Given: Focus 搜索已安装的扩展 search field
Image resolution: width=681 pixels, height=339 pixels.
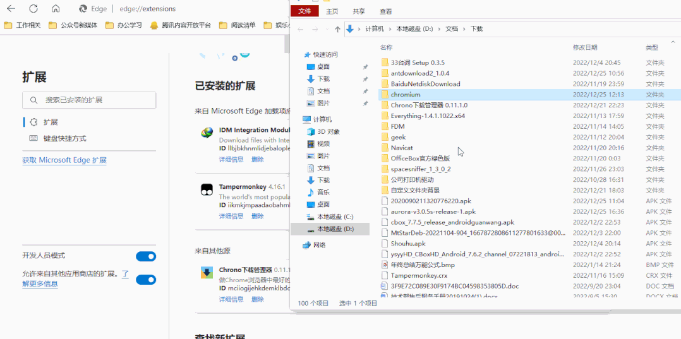Looking at the screenshot, I should (89, 100).
